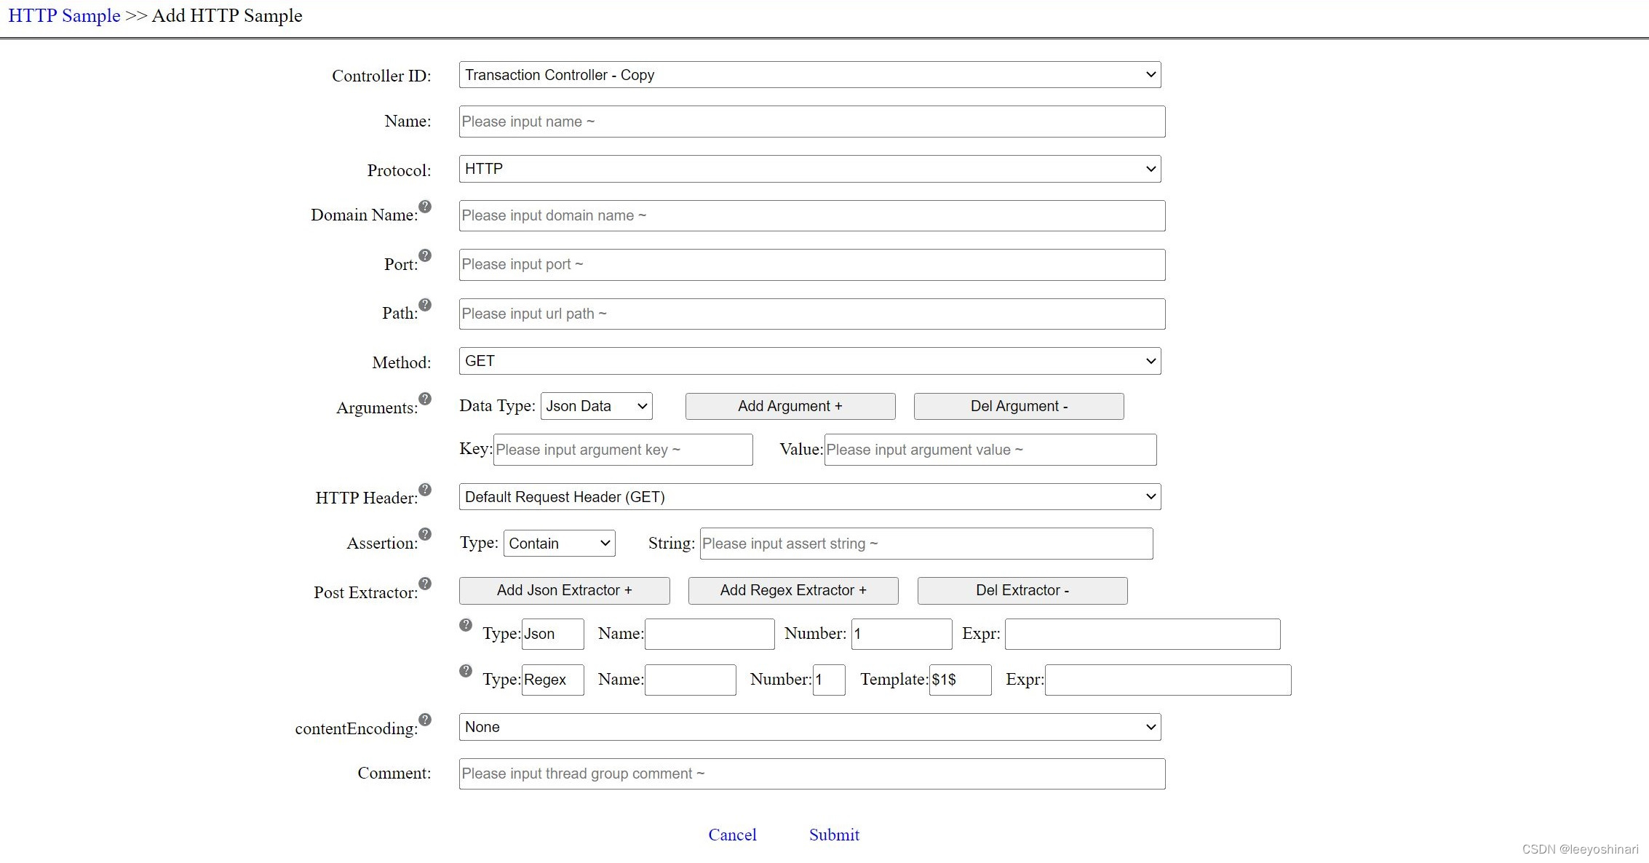Click Regex extractor Expr field
Image resolution: width=1649 pixels, height=863 pixels.
(1168, 680)
